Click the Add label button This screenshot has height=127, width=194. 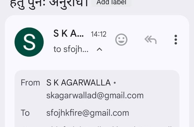(111, 2)
